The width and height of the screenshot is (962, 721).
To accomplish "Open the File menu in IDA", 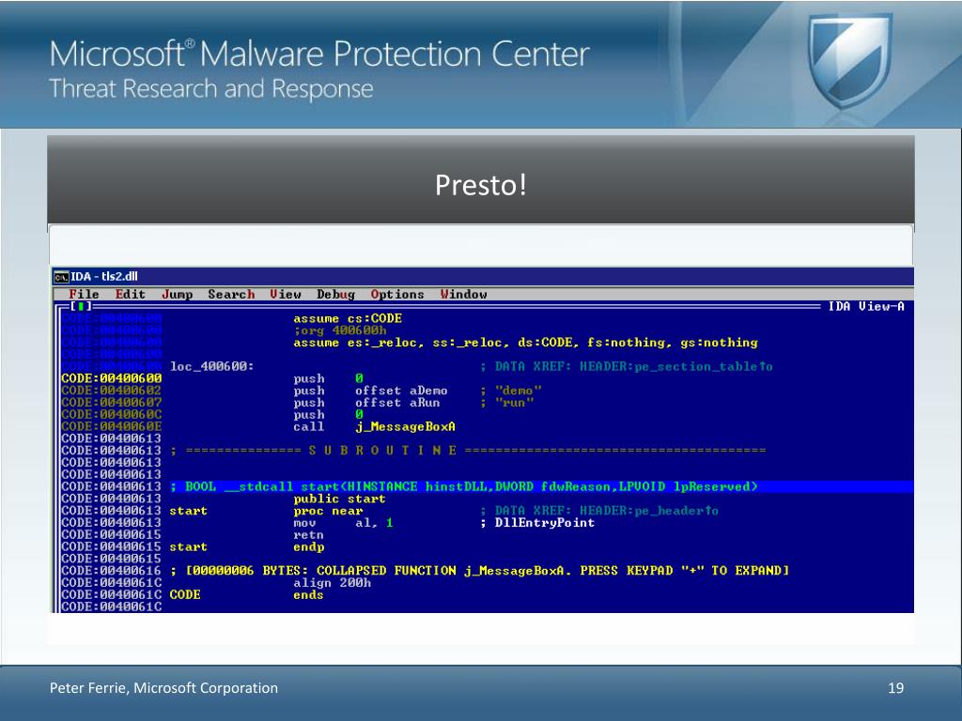I will point(84,294).
